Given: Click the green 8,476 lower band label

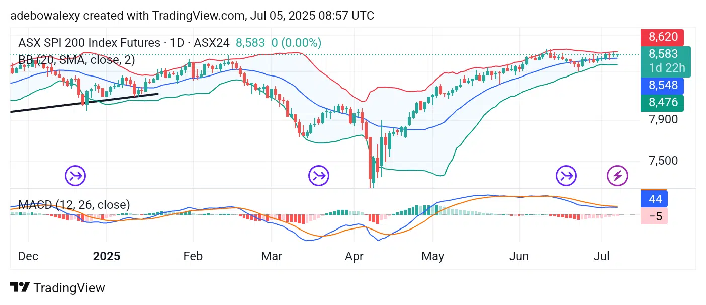Looking at the screenshot, I should pyautogui.click(x=663, y=103).
